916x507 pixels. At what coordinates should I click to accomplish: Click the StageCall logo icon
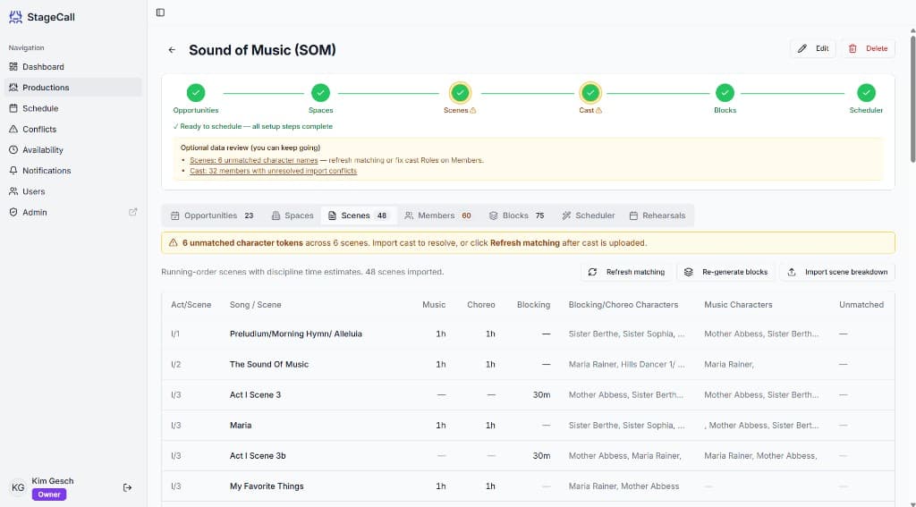click(15, 17)
